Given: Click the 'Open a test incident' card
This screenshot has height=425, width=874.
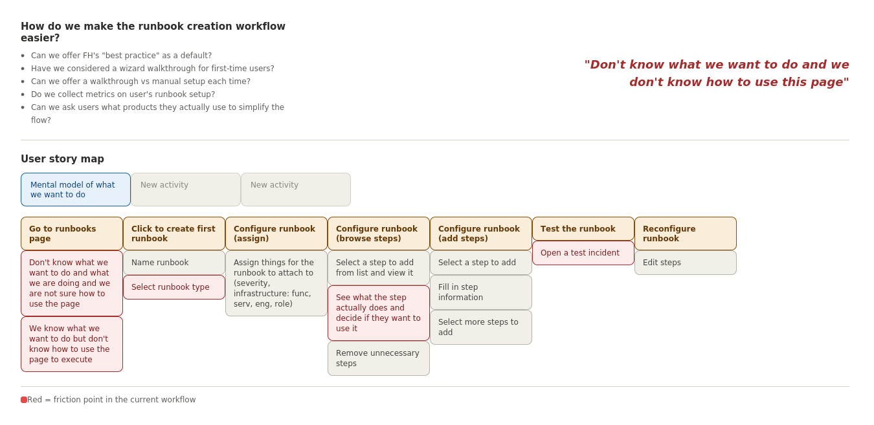Looking at the screenshot, I should click(583, 253).
